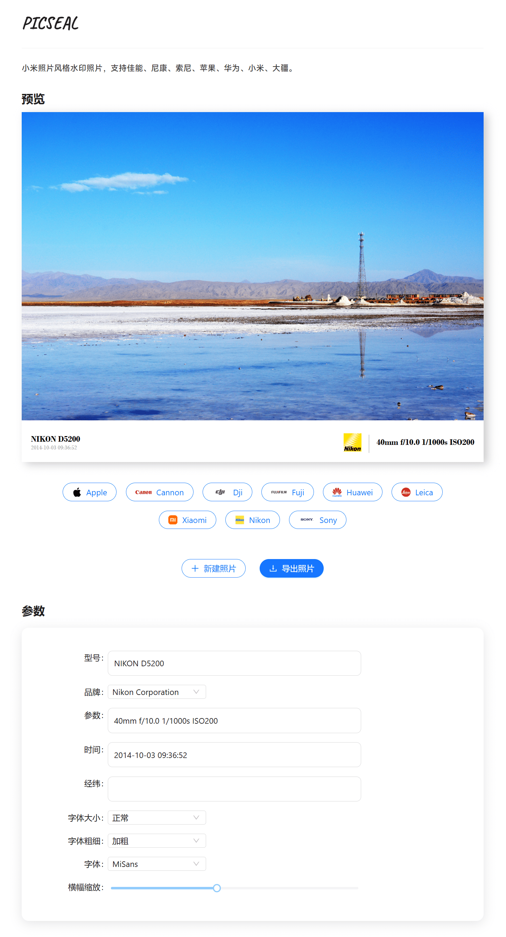Screen dimensions: 506x937
Task: Select the Apple brand logo button
Action: click(90, 492)
